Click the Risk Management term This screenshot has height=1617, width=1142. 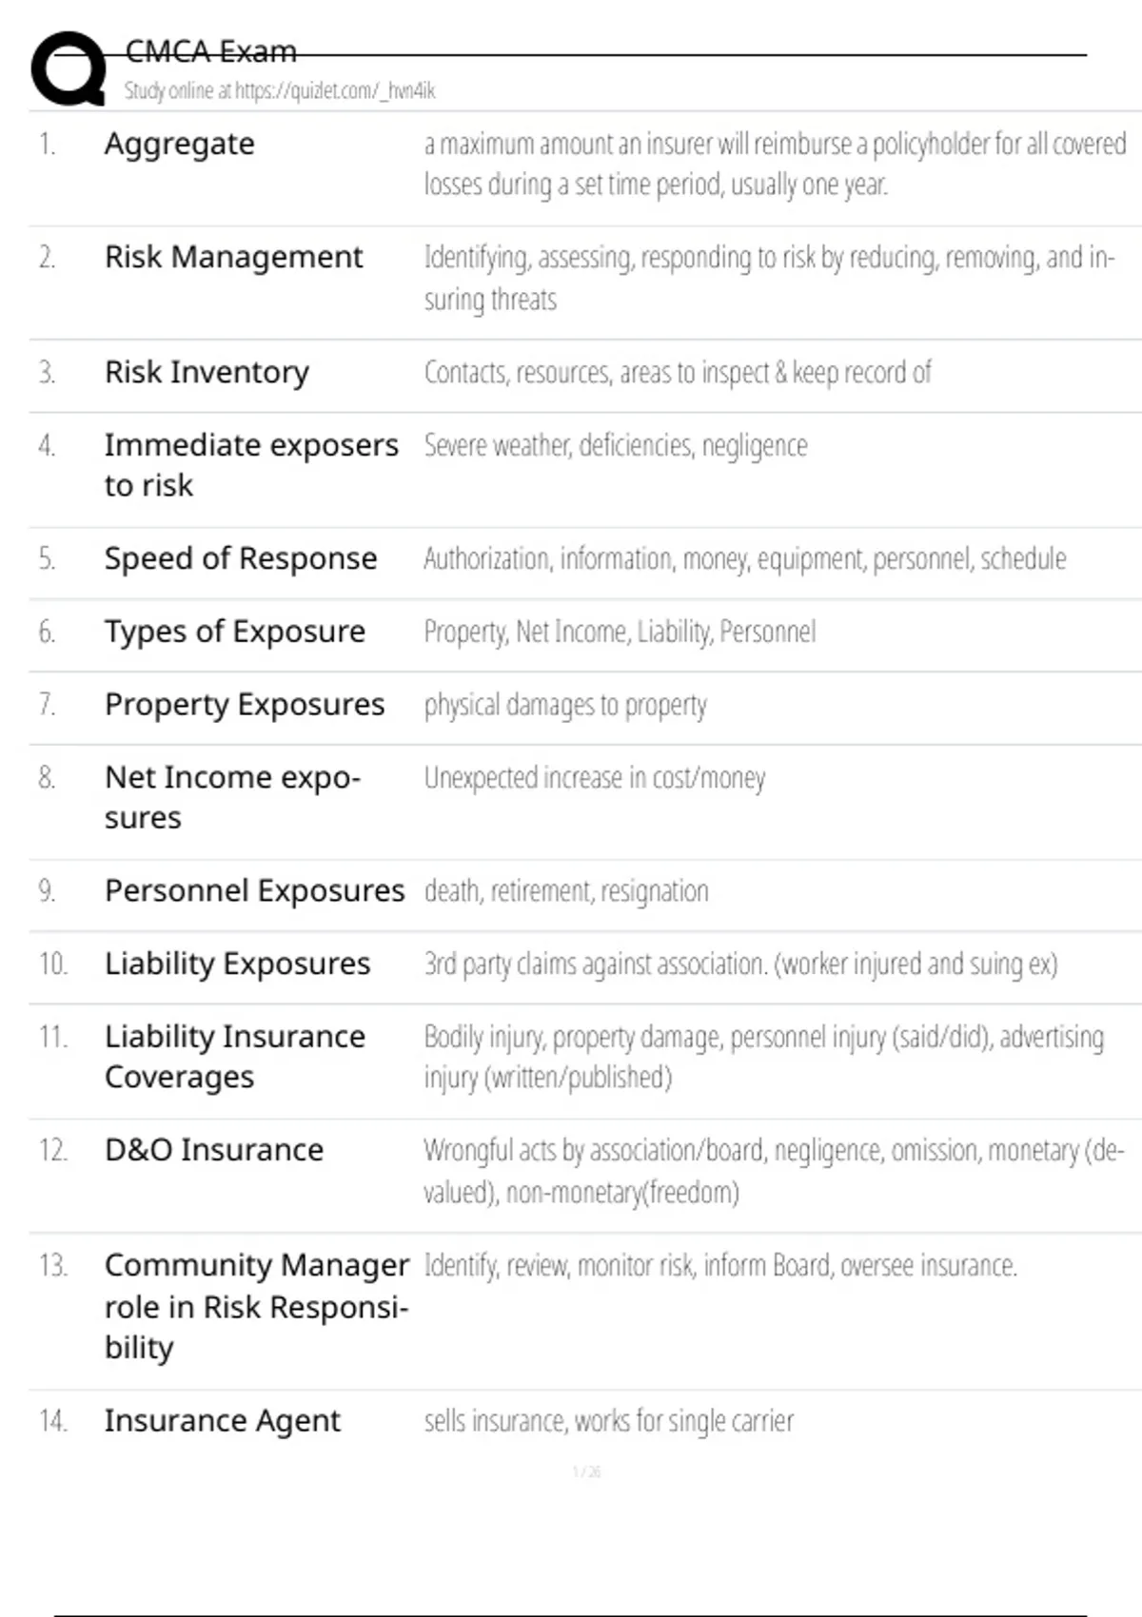pos(233,257)
